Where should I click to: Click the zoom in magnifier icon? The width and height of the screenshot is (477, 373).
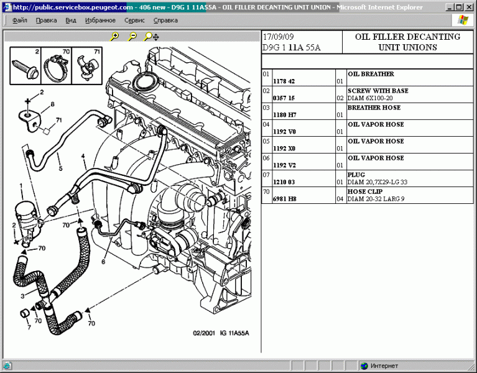[x=114, y=37]
